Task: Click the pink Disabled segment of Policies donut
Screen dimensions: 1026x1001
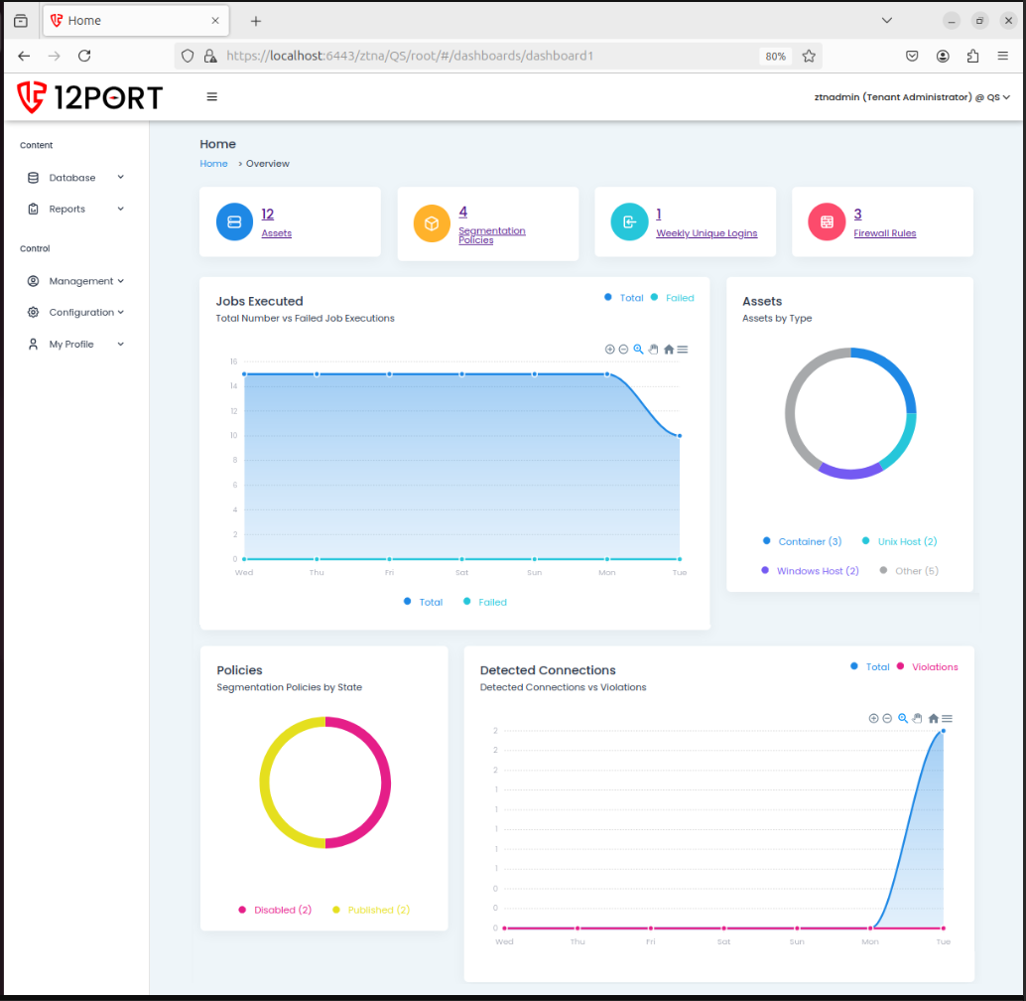Action: 384,785
